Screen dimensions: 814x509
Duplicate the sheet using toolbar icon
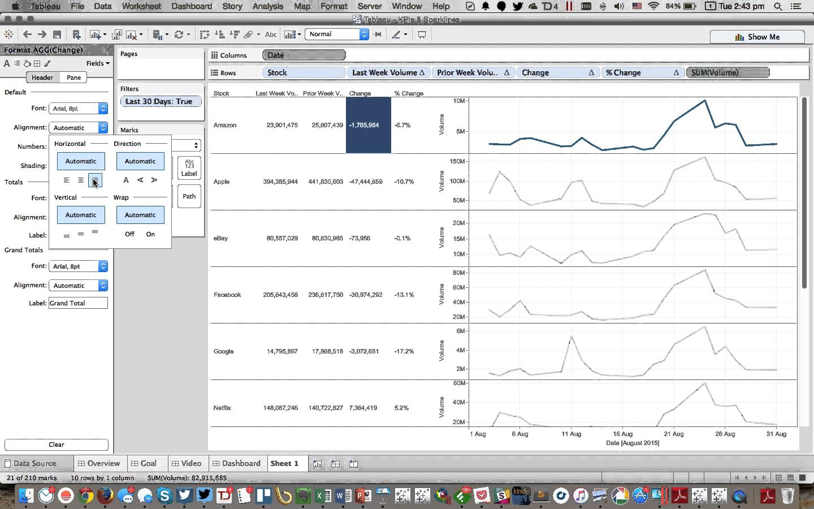coord(118,34)
